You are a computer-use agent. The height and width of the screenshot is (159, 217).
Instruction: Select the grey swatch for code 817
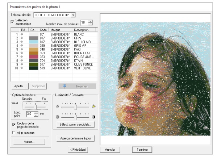pos(33,38)
